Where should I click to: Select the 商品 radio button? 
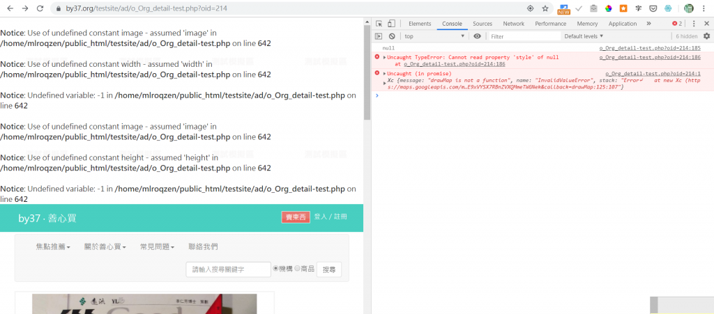point(297,268)
